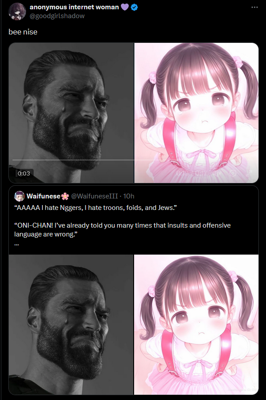Click the 10h timestamp on the quoted post
Viewport: 266px width, 400px height.
tap(129, 196)
